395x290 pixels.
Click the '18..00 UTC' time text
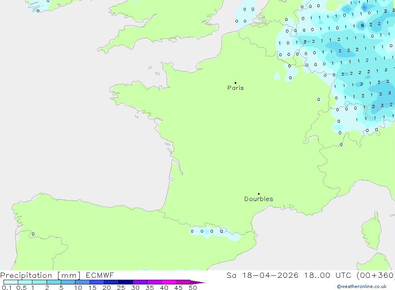coord(328,275)
